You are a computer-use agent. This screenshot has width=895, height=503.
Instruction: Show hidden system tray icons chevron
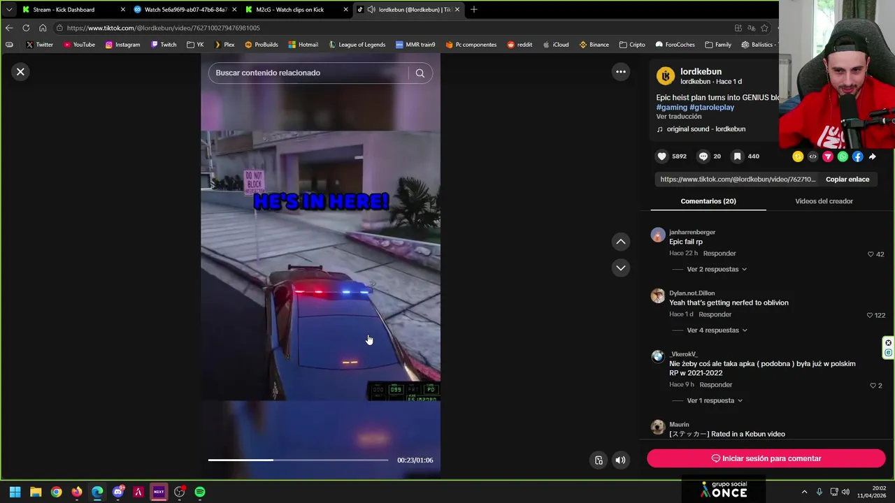click(x=804, y=492)
